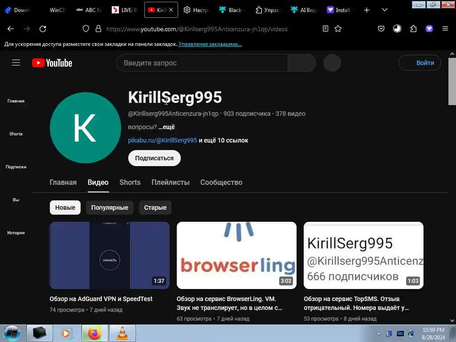
Task: Switch to the LIVE: B tab
Action: [125, 10]
